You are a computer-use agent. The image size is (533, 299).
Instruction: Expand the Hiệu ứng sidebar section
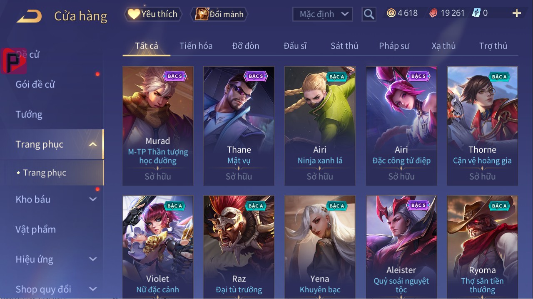(x=93, y=259)
